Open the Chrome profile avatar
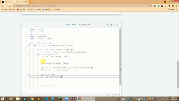Screen dimensions: 179x101 pyautogui.click(x=173, y=6)
